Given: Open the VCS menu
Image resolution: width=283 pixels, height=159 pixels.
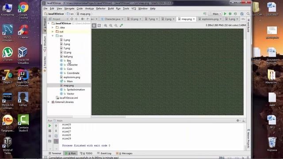Looking at the screenshot, I should click(x=134, y=8).
